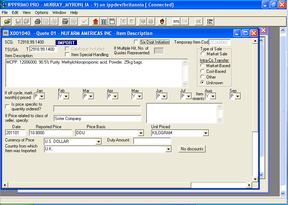Toggle the Six Digit Initiation checkbox
Viewport: 288px width, 205px height.
(x=136, y=42)
